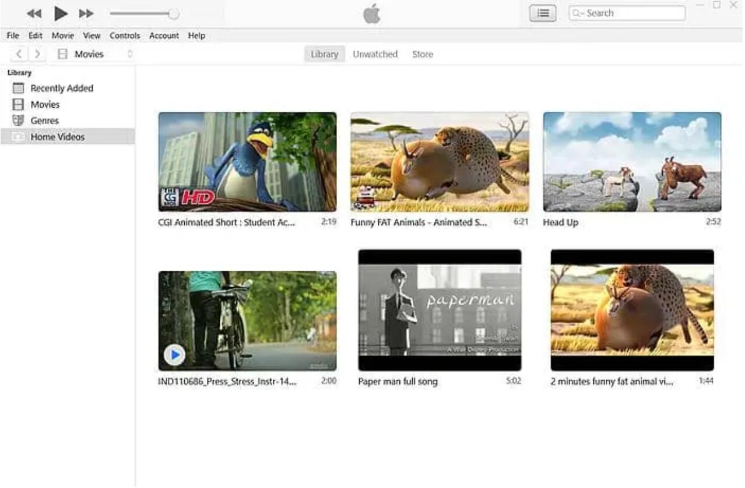Open the File menu
Image resolution: width=745 pixels, height=488 pixels.
(x=13, y=36)
